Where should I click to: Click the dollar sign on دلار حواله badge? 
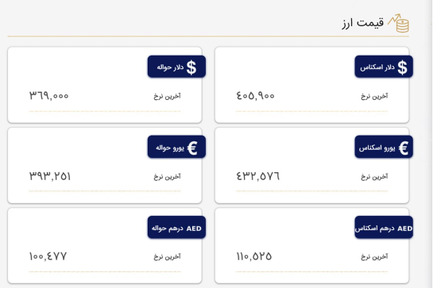pos(191,67)
